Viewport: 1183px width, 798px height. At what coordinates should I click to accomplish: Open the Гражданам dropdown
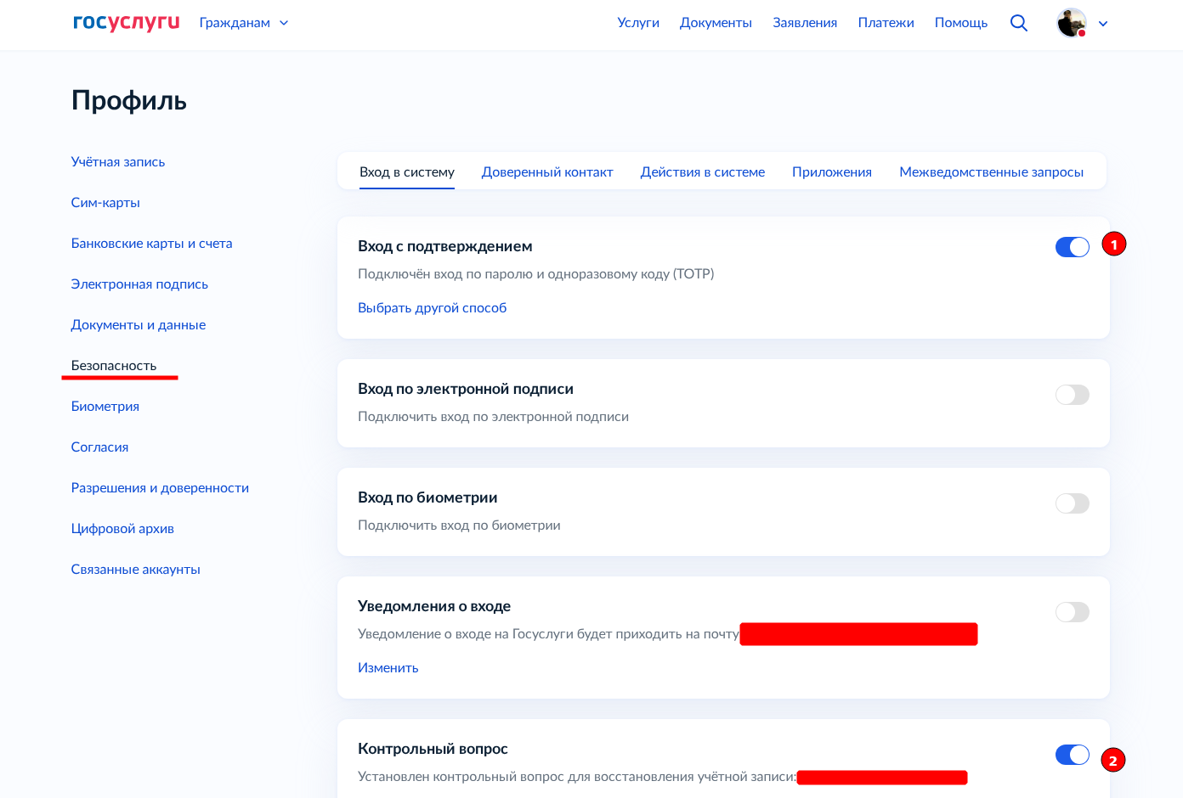(244, 23)
